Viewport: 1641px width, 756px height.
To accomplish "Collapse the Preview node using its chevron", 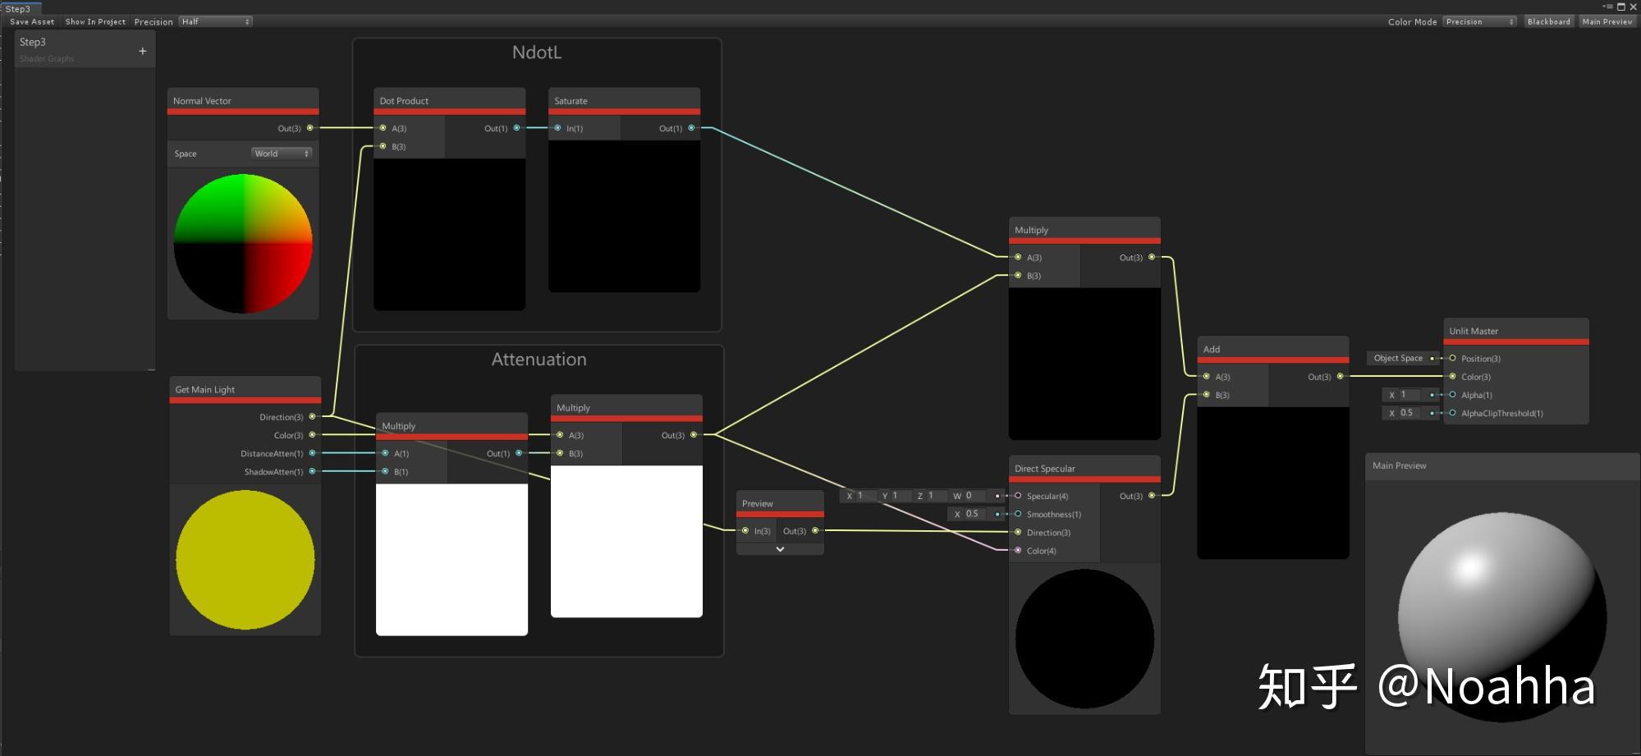I will (779, 548).
